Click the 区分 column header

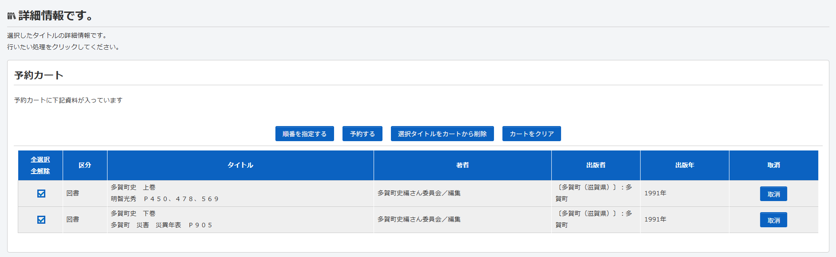[x=84, y=165]
